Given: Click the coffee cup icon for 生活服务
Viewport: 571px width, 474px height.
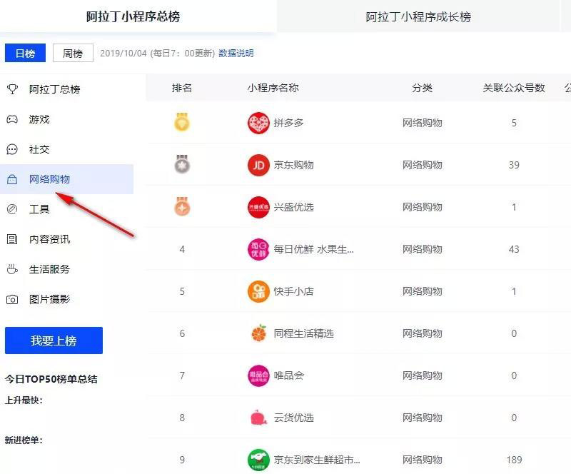Looking at the screenshot, I should [12, 269].
